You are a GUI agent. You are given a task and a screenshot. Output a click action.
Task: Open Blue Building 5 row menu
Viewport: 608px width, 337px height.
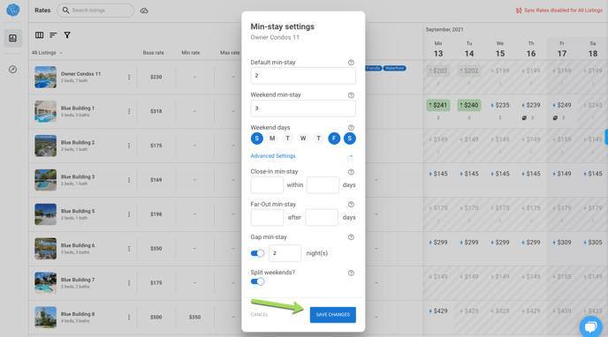129,214
